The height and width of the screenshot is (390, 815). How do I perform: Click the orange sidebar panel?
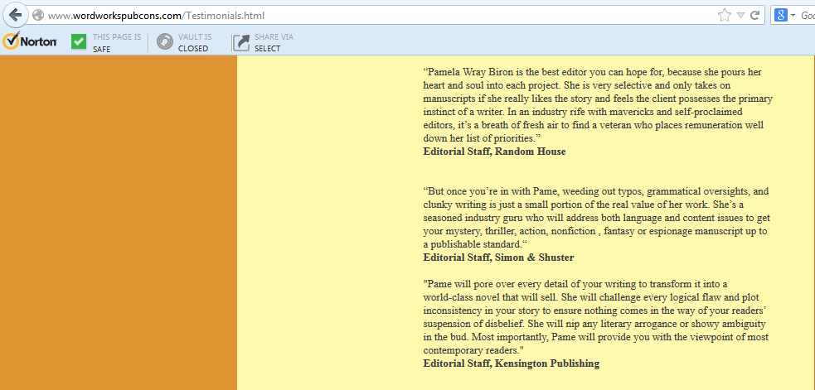(118, 224)
